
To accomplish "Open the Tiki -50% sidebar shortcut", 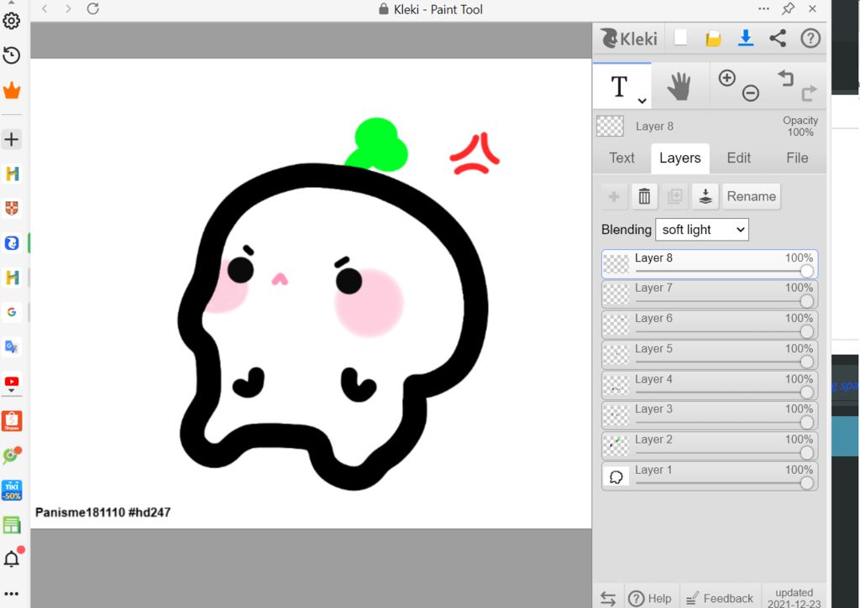I will pyautogui.click(x=12, y=491).
